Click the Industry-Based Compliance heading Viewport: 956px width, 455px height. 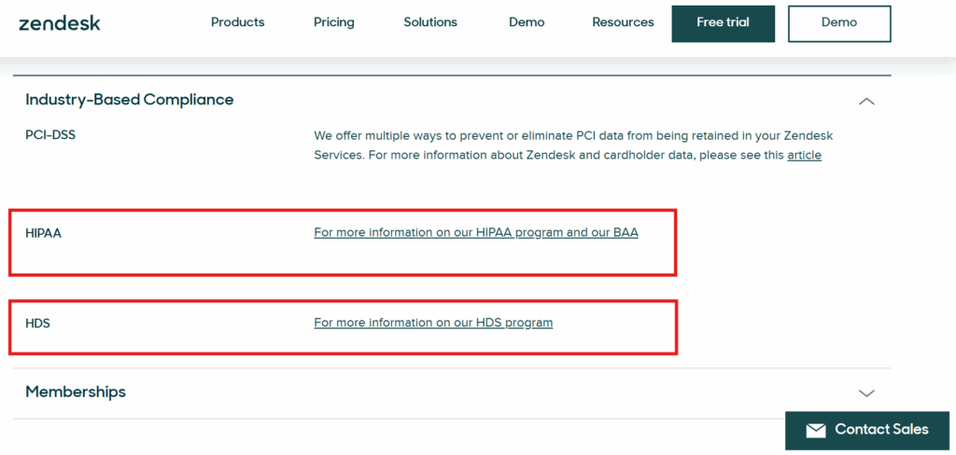coord(129,99)
